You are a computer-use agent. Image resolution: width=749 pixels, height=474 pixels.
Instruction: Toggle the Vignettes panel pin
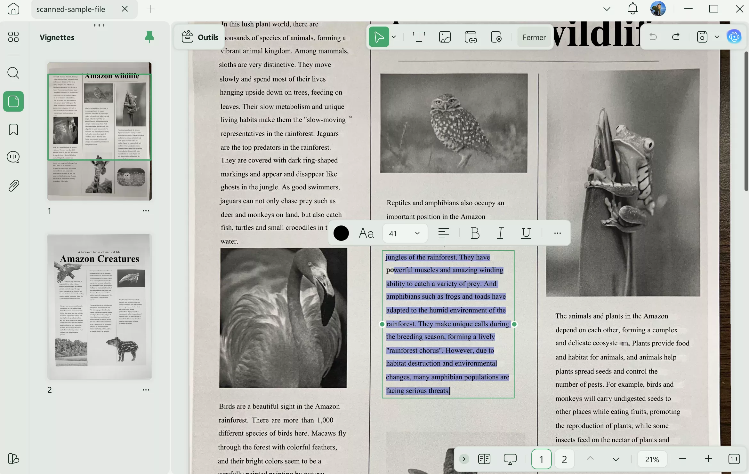(x=149, y=37)
